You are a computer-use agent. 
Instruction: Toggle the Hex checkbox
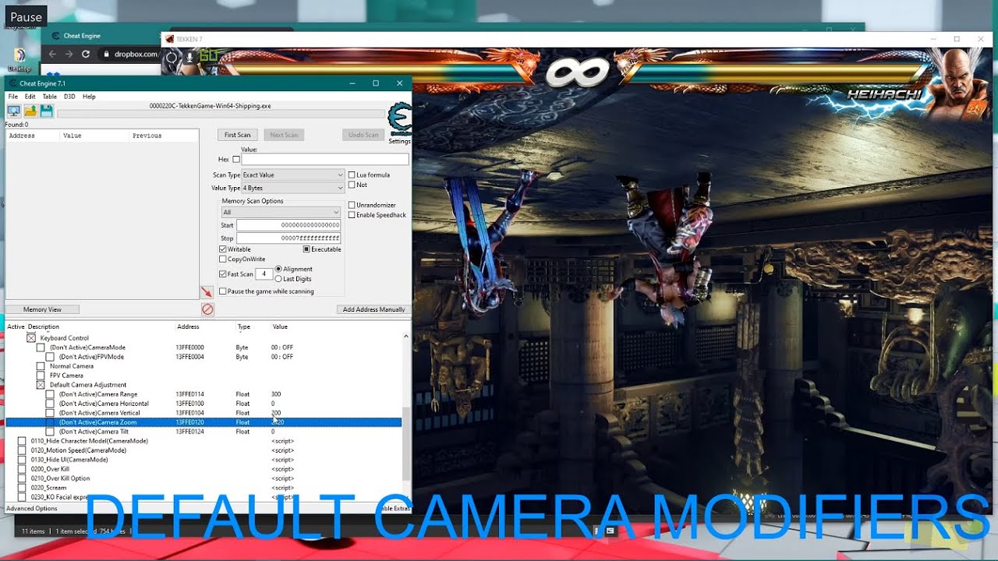pos(236,159)
